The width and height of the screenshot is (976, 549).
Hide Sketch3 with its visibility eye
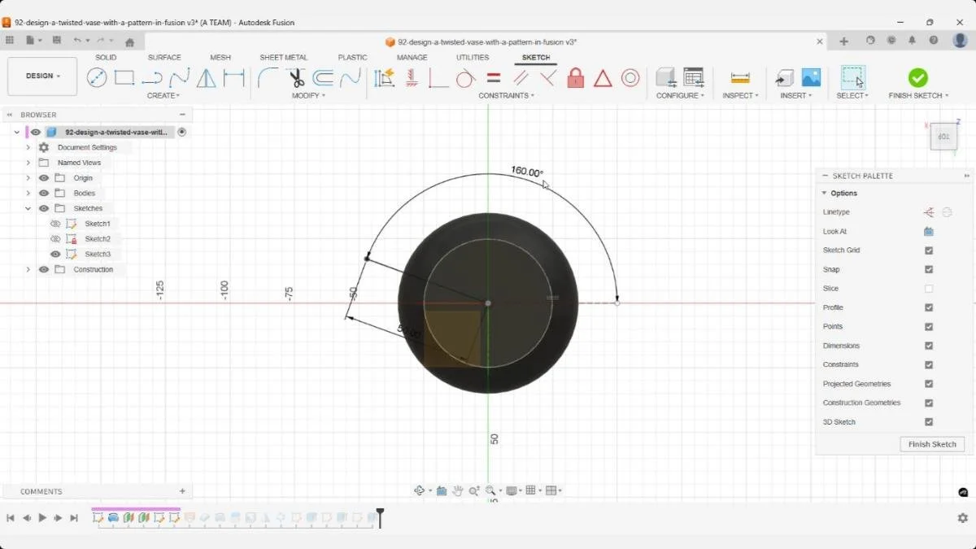coord(55,254)
